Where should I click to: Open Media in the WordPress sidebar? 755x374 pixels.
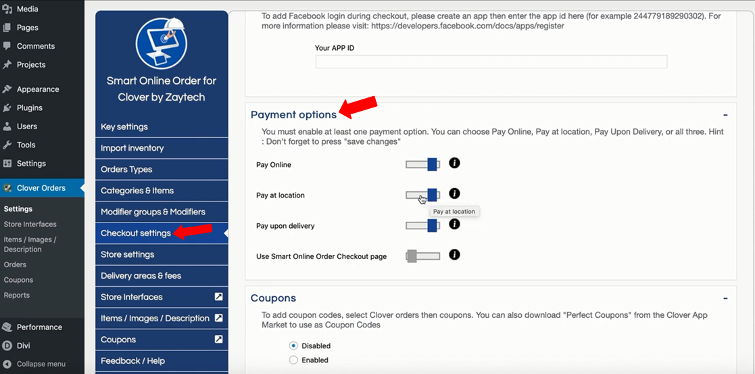tap(28, 9)
